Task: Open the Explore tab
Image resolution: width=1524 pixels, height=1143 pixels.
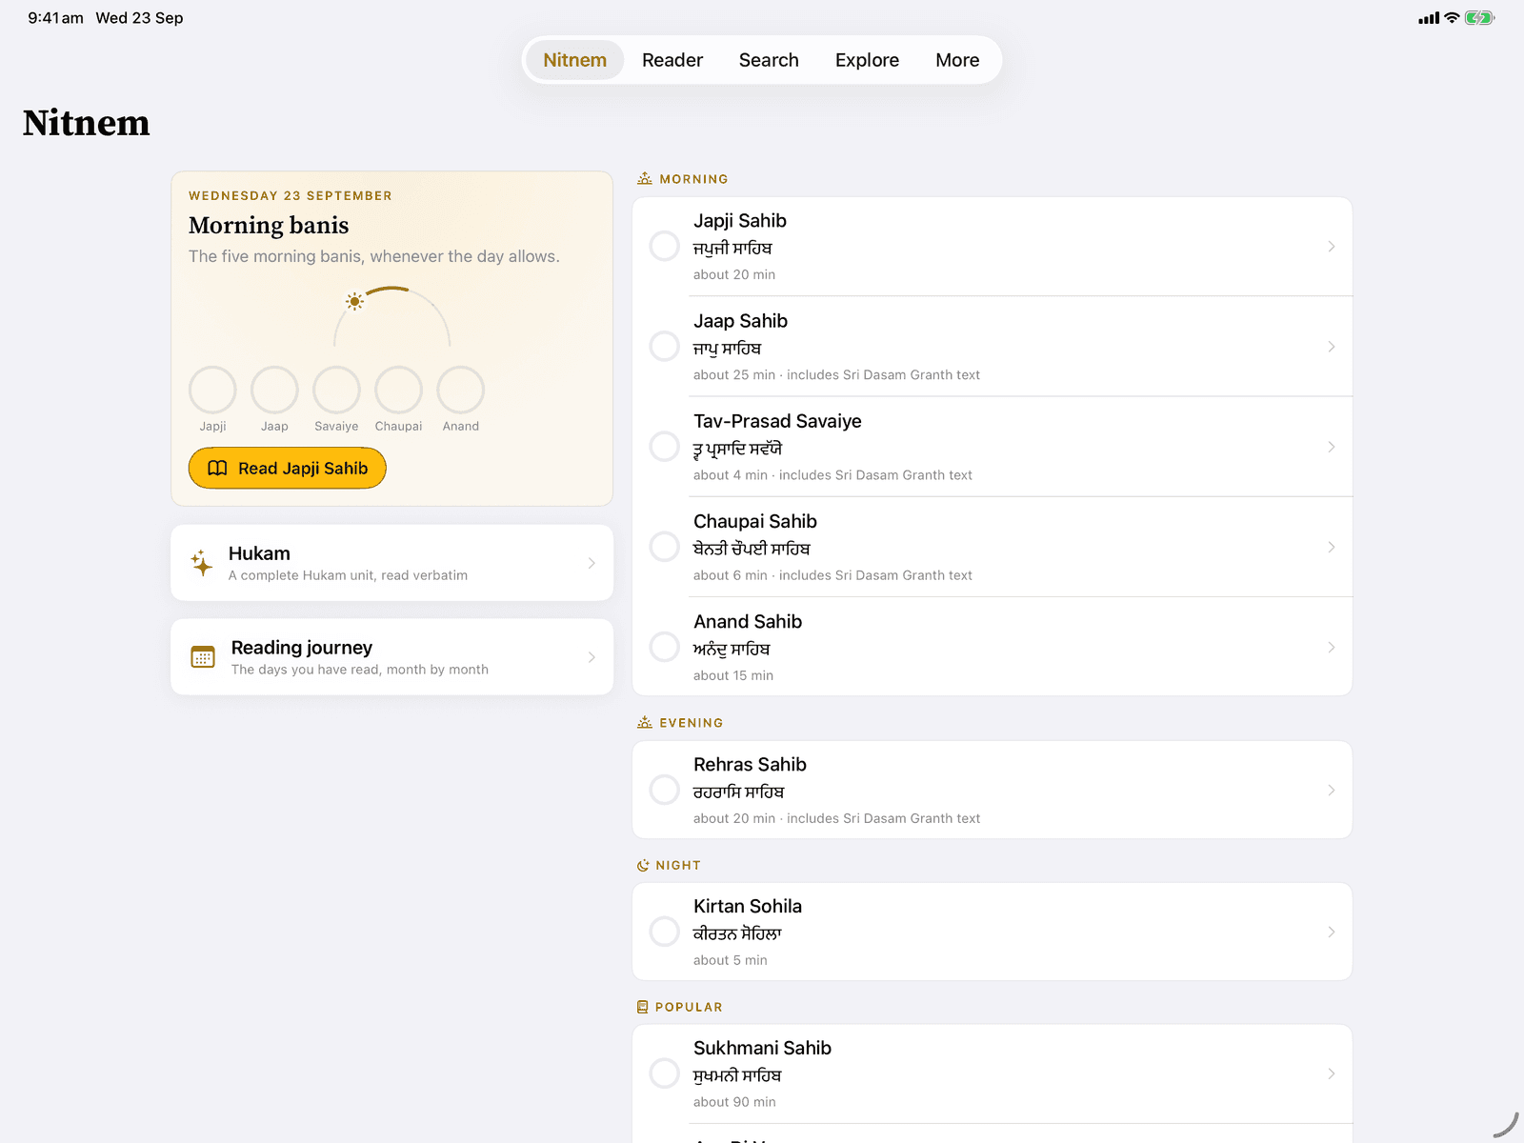Action: (x=867, y=60)
